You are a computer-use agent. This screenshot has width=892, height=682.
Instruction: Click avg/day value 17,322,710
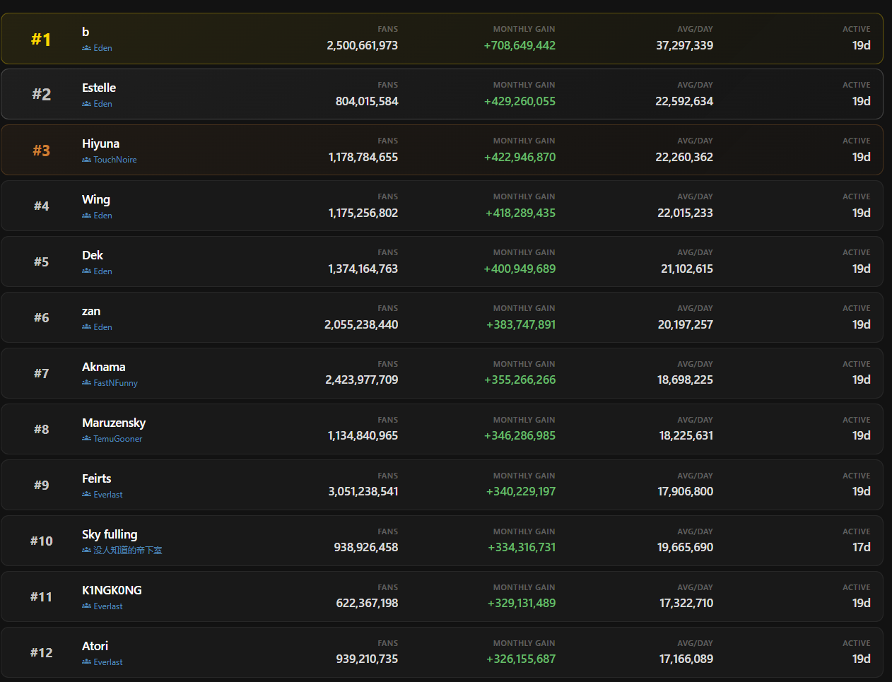(686, 603)
